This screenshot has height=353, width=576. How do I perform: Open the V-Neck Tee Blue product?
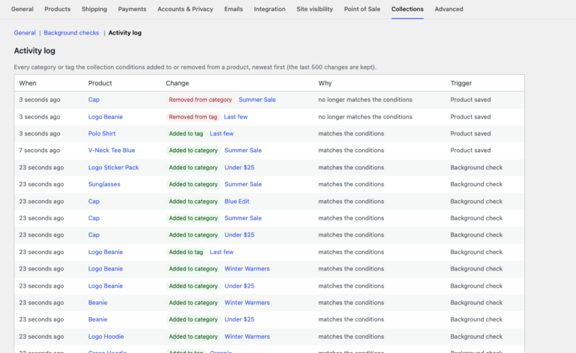(x=111, y=151)
